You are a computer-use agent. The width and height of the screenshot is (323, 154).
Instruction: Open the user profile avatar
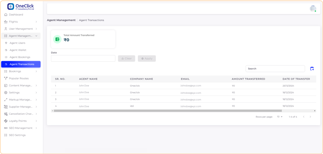point(313,9)
